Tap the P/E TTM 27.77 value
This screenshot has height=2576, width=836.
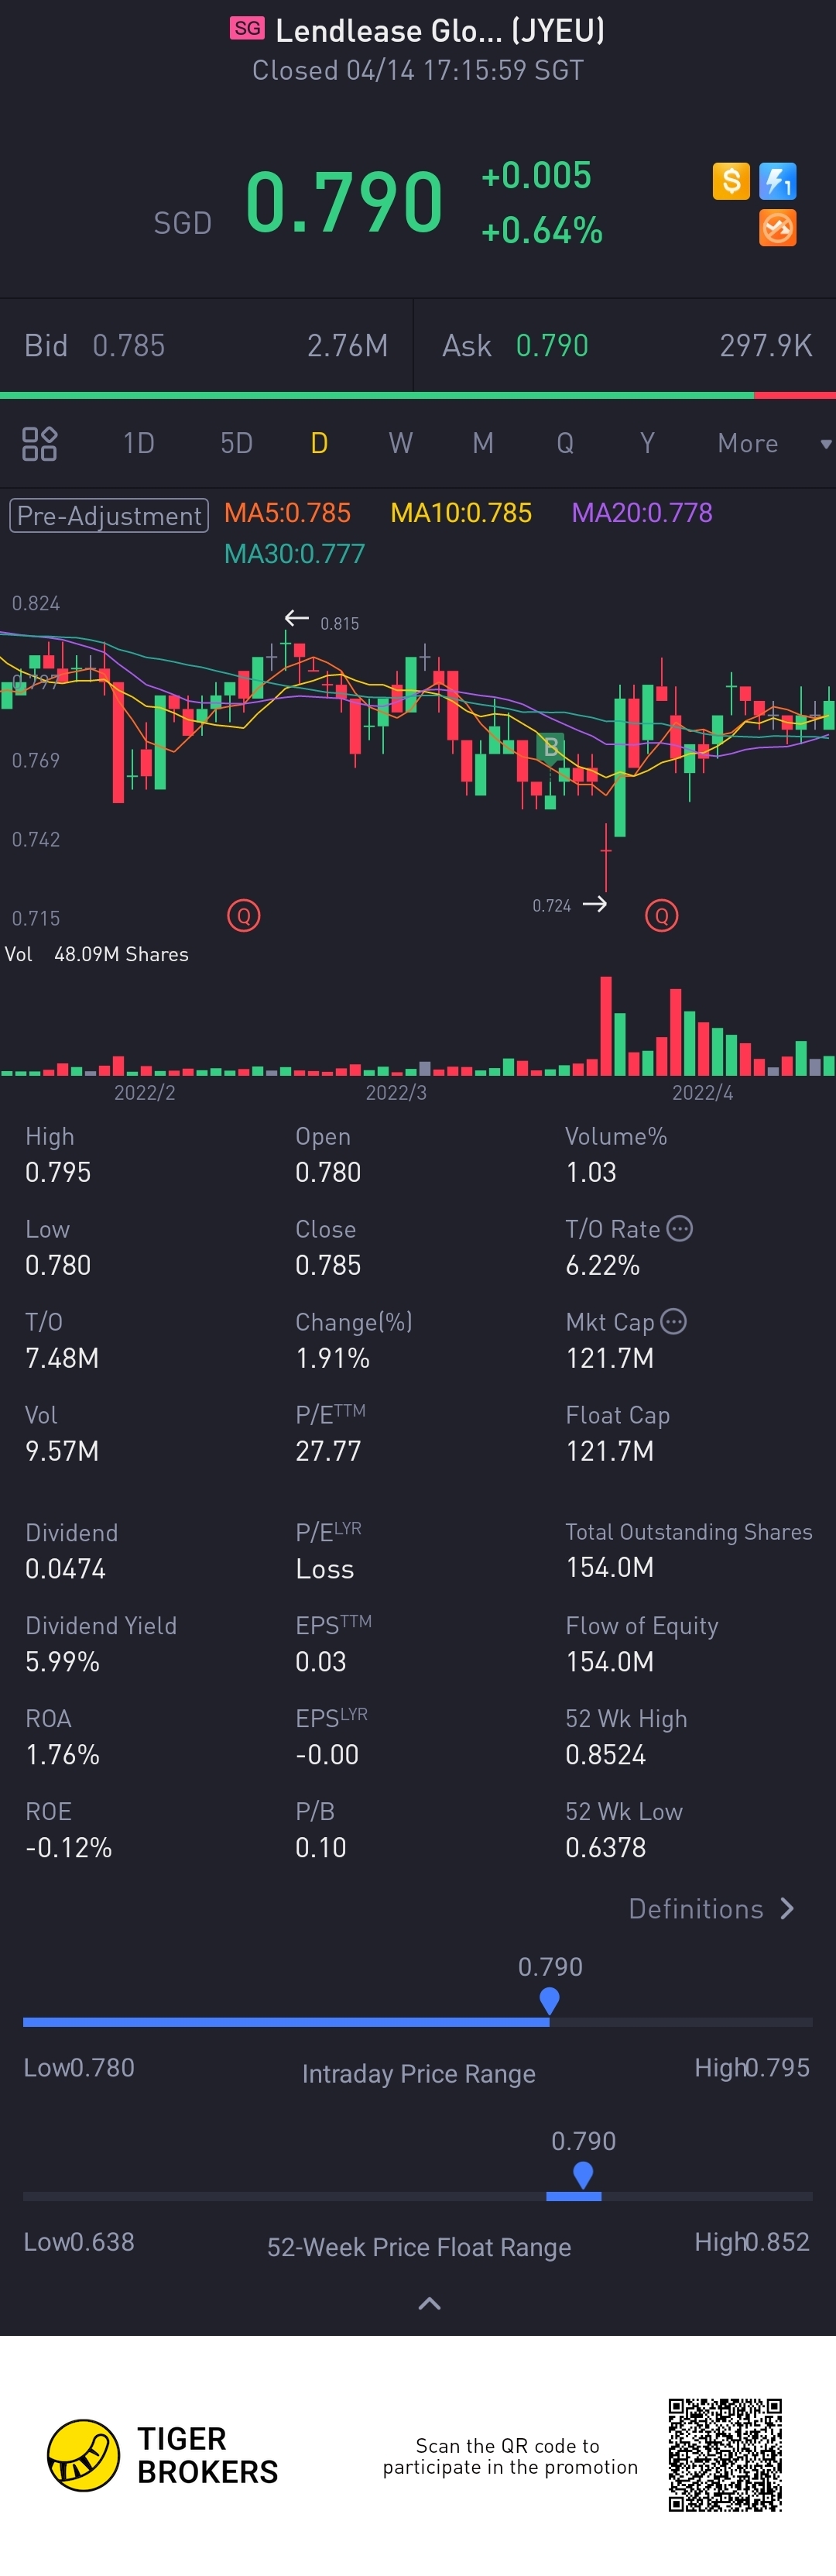pos(328,1451)
